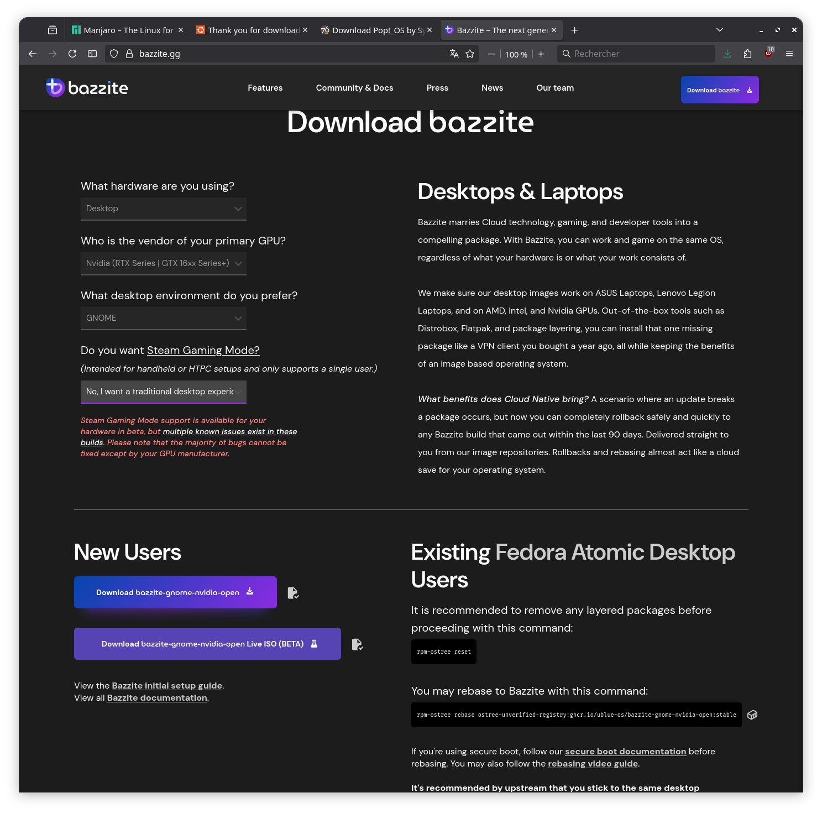Open the GPU vendor Nvidia dropdown
This screenshot has height=813, width=822.
coord(163,263)
